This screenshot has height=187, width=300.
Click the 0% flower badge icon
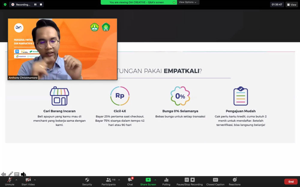(x=180, y=96)
